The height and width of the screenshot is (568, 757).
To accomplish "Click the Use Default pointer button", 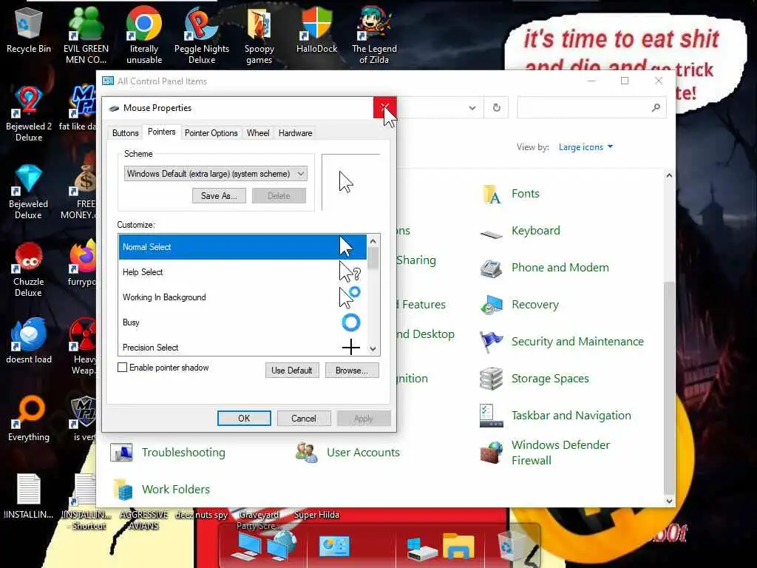I will click(291, 371).
